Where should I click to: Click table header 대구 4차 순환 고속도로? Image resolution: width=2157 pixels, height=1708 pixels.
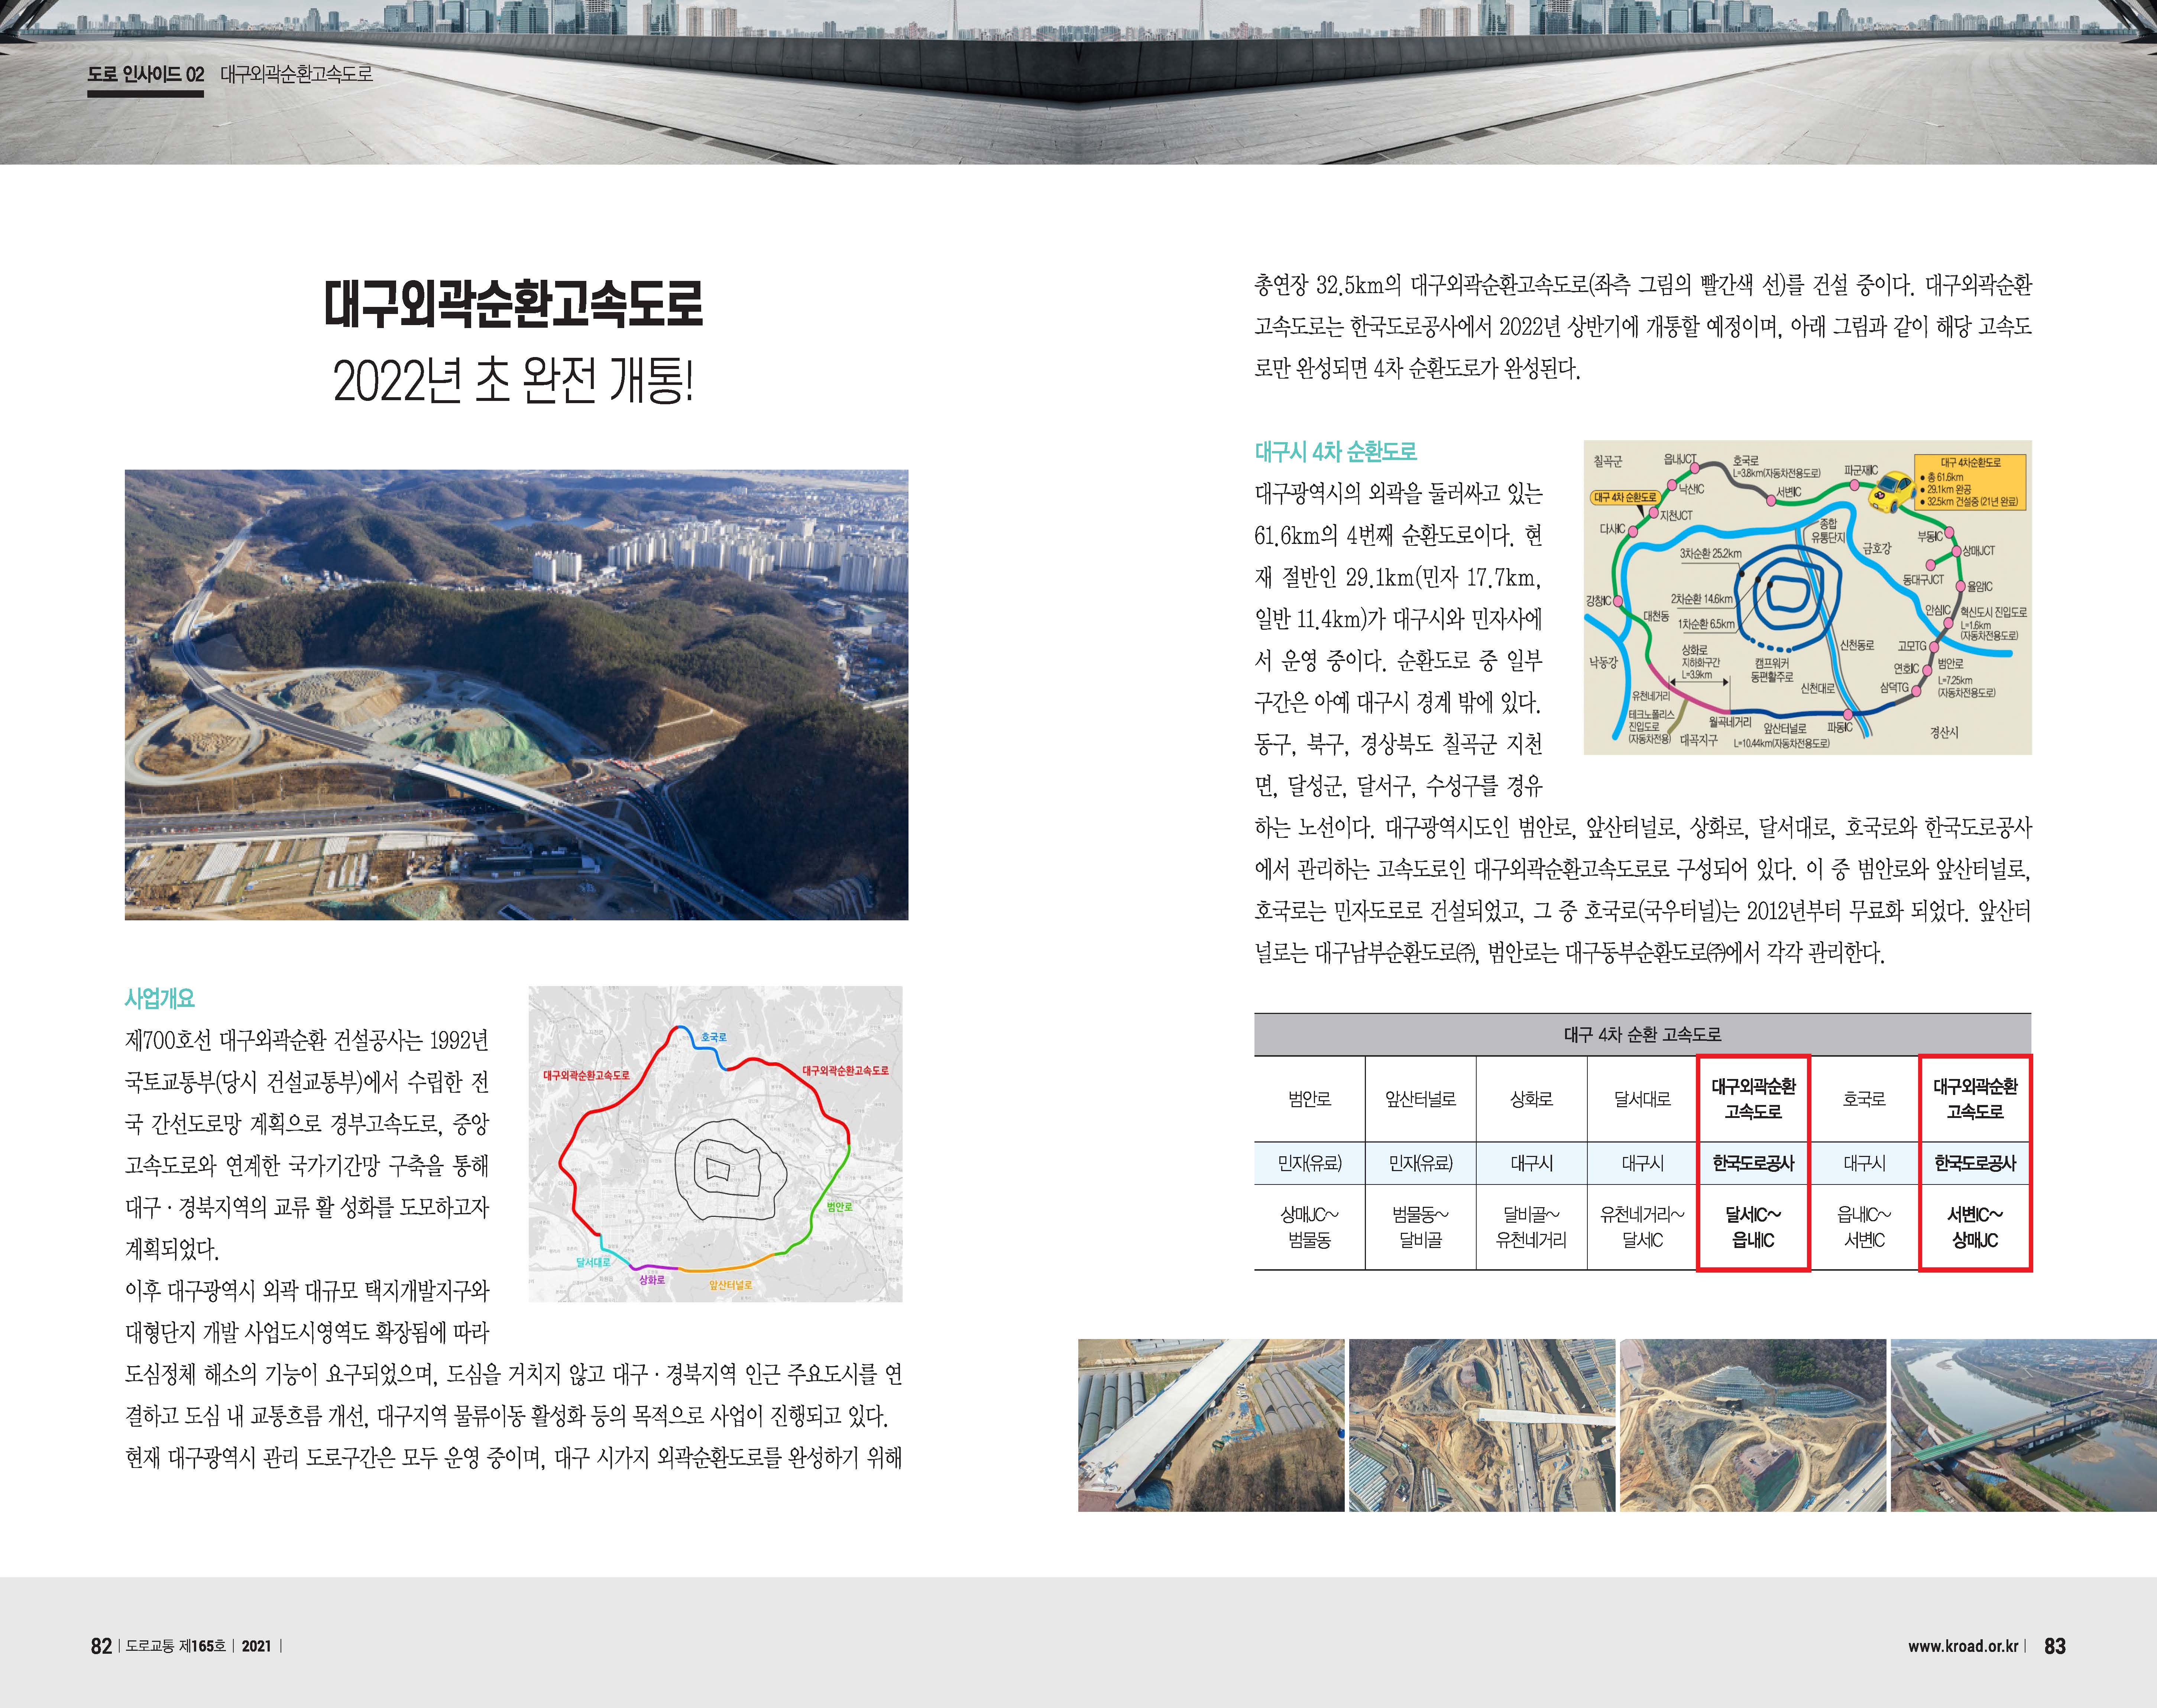tap(1643, 1035)
